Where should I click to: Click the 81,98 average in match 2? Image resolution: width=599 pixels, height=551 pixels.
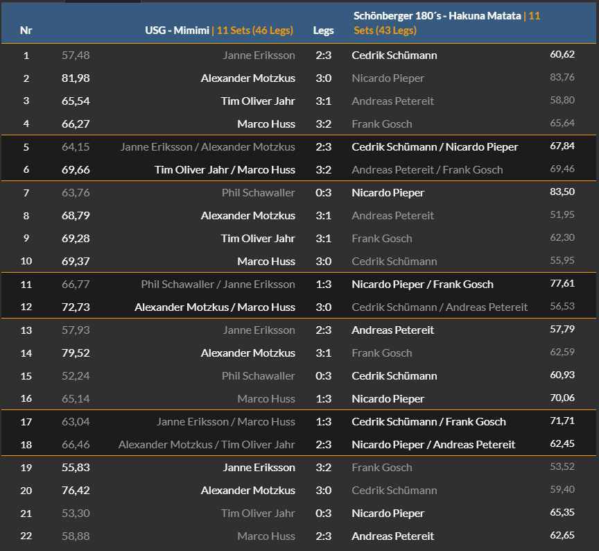76,78
